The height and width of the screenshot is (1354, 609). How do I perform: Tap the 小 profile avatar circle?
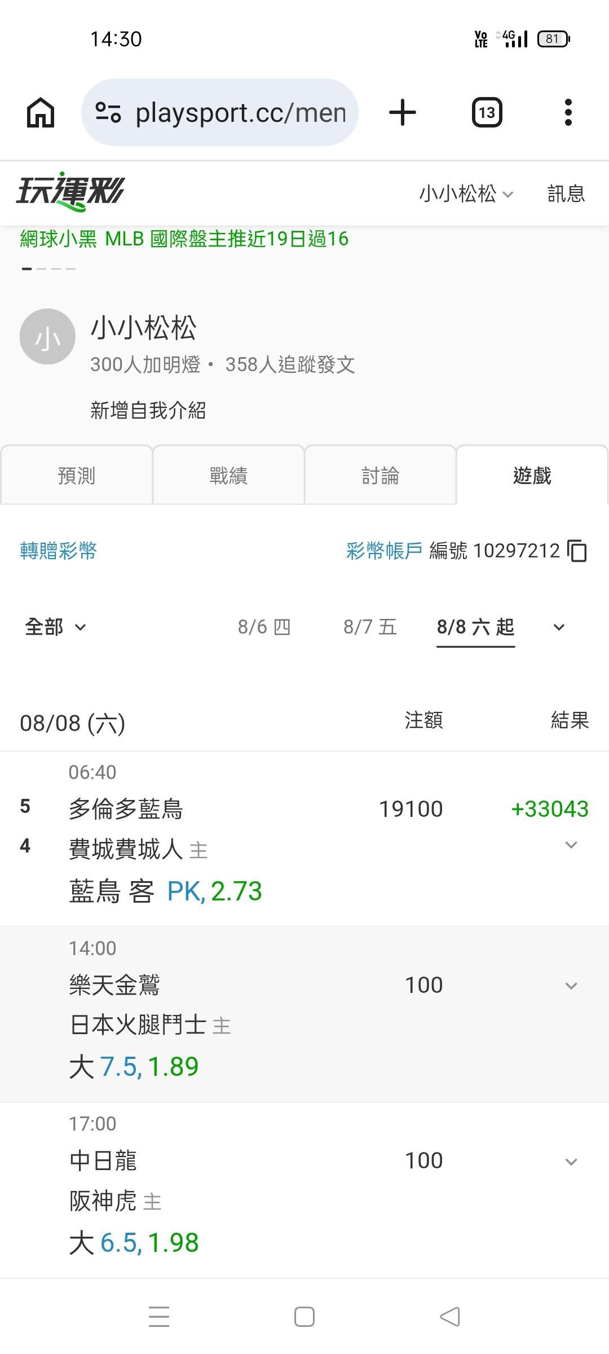(47, 337)
